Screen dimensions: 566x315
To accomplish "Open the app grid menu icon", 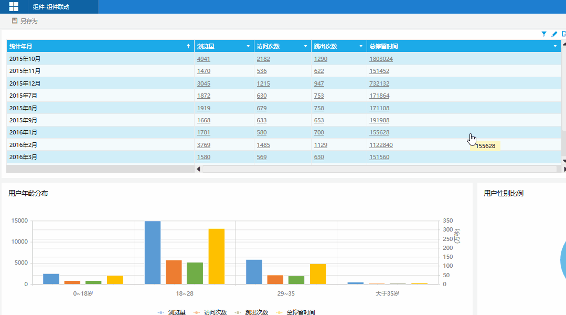I will (14, 7).
